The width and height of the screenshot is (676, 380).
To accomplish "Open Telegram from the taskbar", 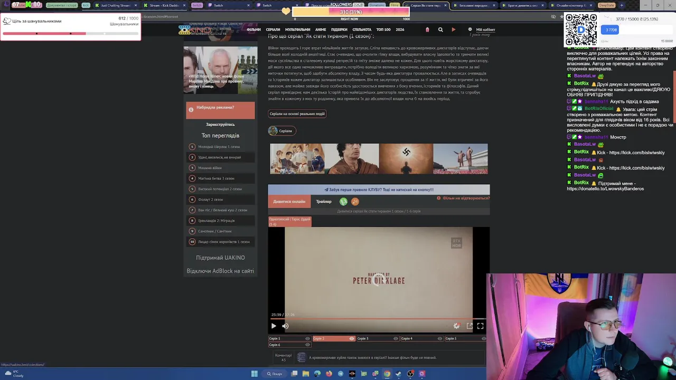I will (x=341, y=374).
